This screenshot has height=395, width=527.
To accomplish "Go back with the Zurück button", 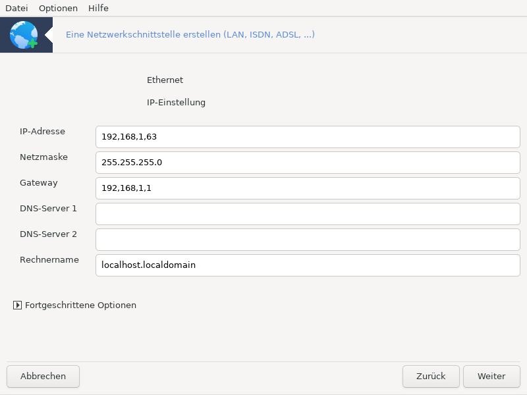I will pos(431,376).
